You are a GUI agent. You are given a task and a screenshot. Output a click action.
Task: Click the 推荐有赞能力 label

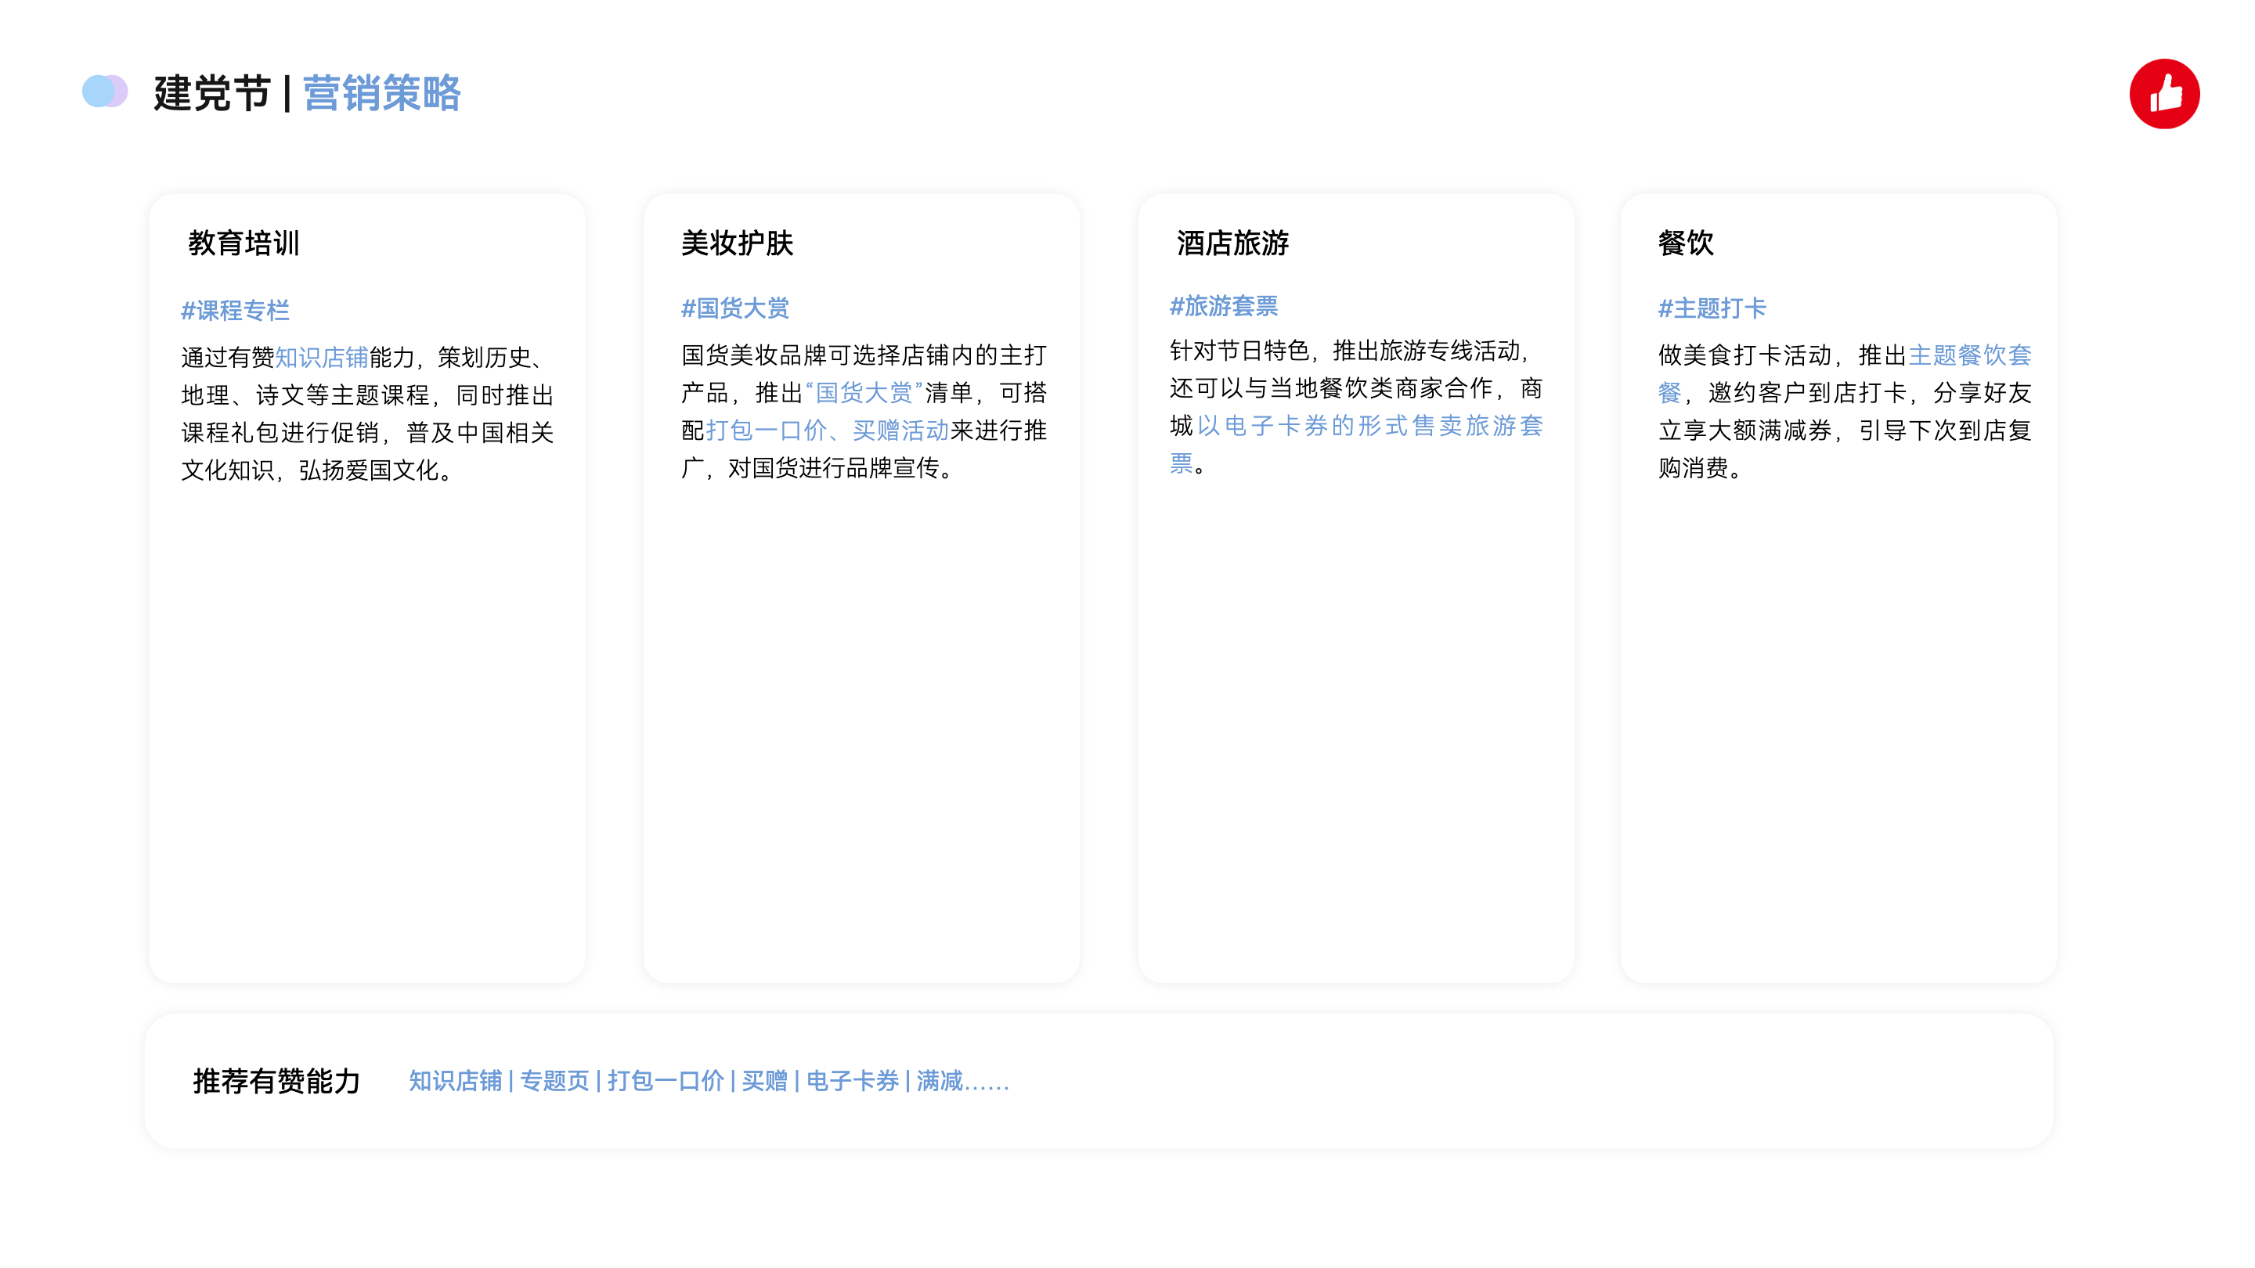276,1081
